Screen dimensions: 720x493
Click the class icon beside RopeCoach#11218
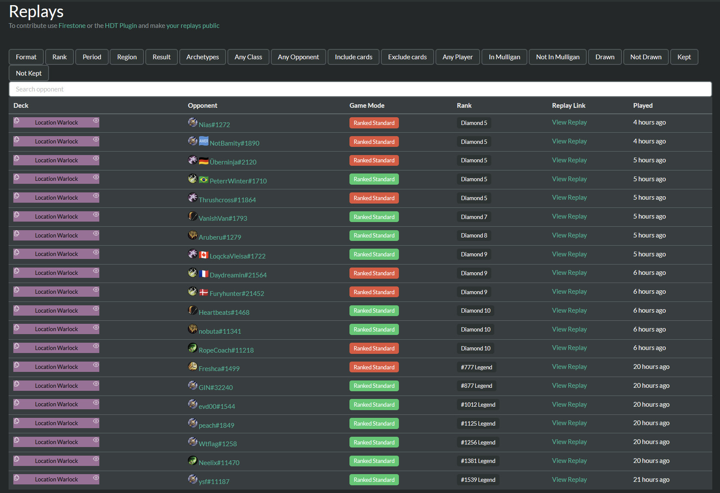(x=193, y=348)
